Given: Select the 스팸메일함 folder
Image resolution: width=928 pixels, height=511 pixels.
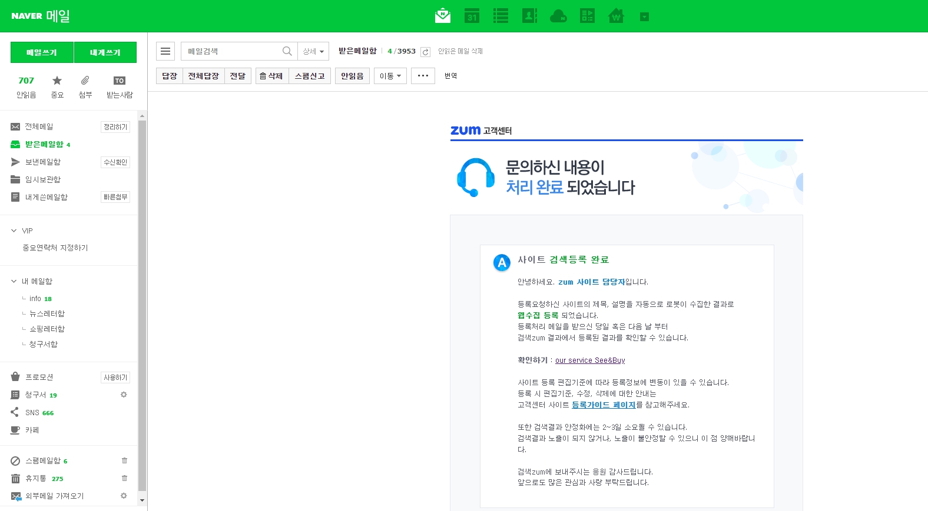Looking at the screenshot, I should 42,460.
